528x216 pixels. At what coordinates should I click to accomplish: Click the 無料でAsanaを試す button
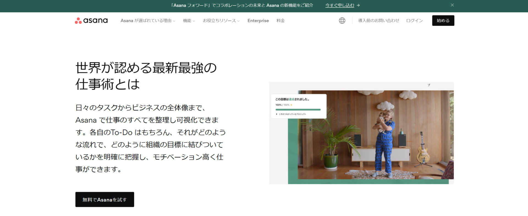coord(105,200)
